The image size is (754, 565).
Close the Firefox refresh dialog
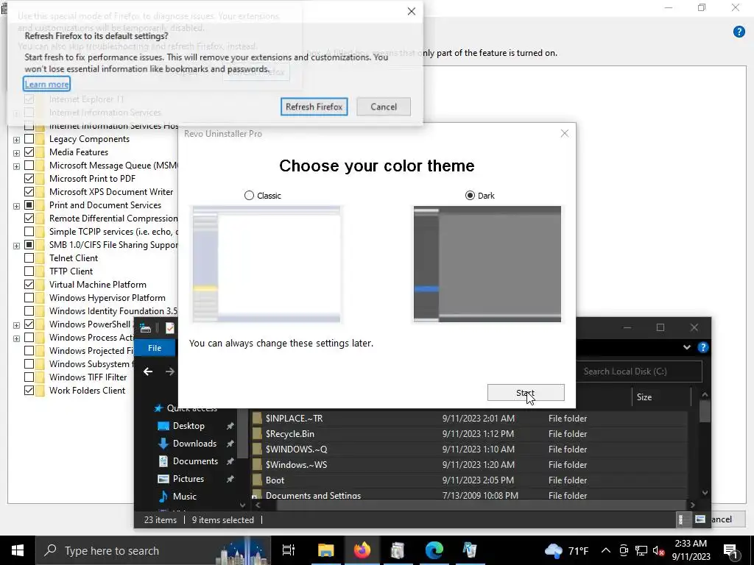(411, 12)
